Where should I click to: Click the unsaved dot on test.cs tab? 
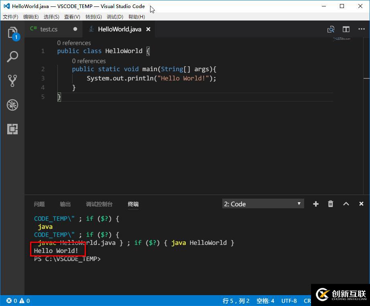pos(75,29)
